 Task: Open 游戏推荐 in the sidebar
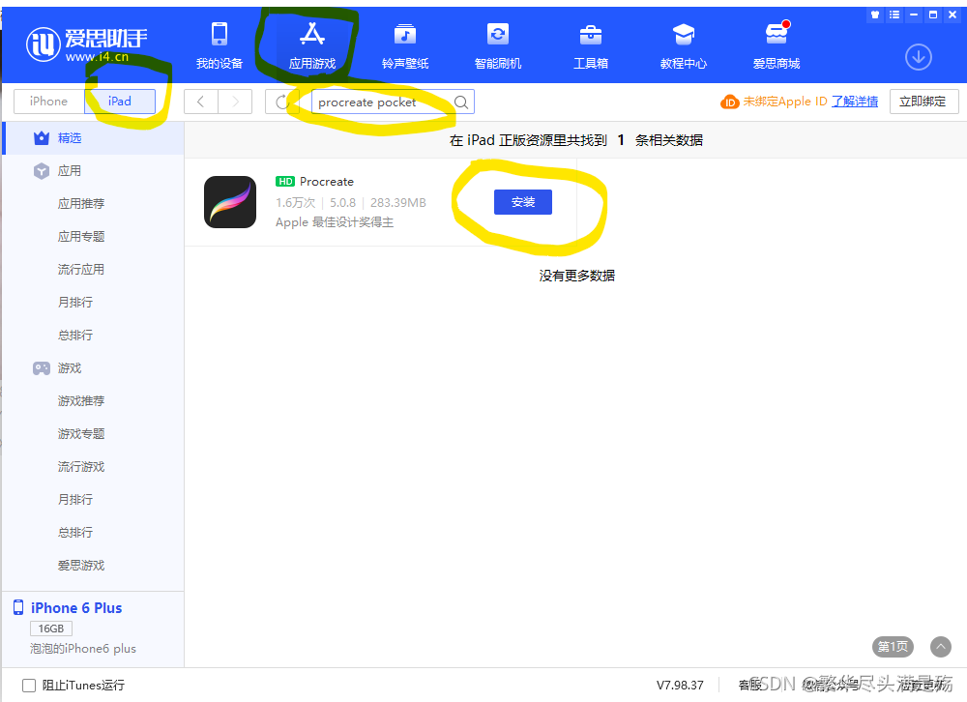(x=81, y=401)
